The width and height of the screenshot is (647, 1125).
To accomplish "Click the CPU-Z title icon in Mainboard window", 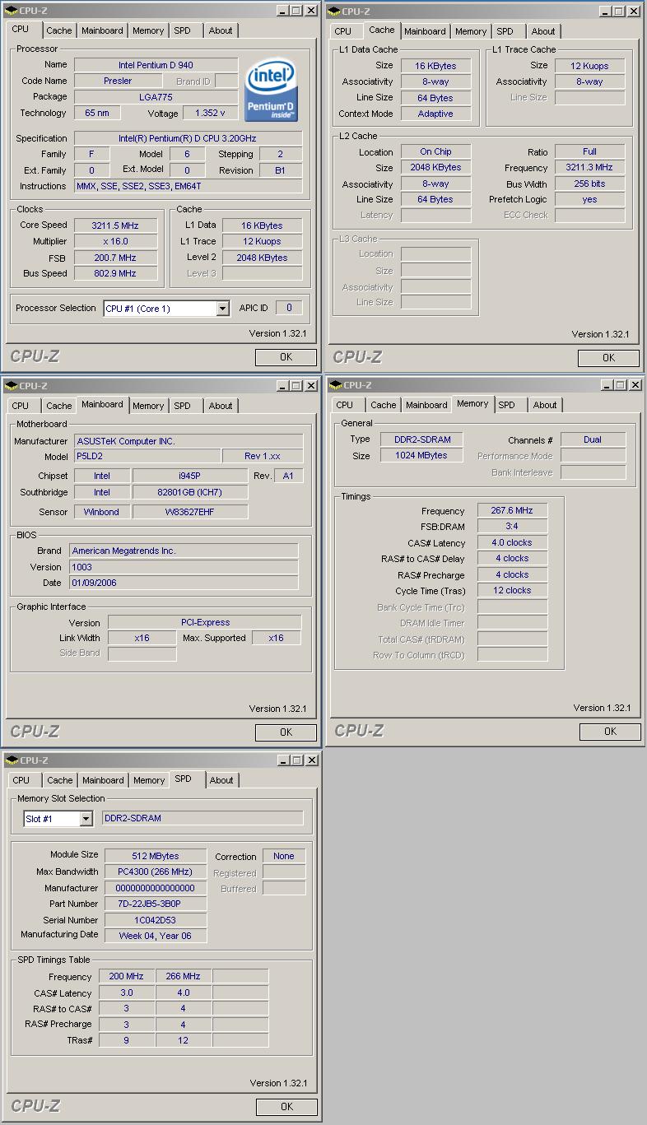I will point(12,385).
